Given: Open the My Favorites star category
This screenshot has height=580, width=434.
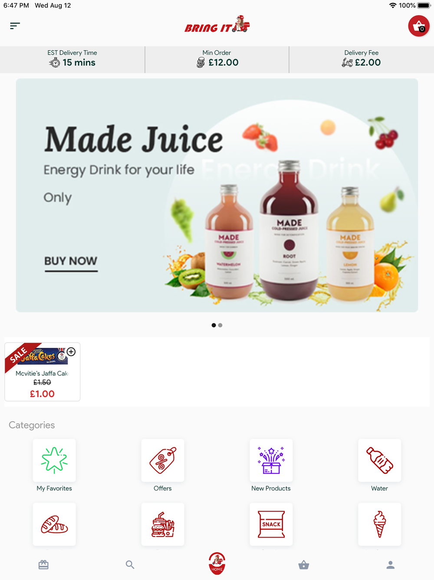Looking at the screenshot, I should (x=54, y=460).
